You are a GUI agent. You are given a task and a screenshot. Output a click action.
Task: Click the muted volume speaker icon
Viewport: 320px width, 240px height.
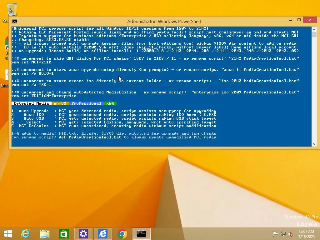click(x=291, y=234)
